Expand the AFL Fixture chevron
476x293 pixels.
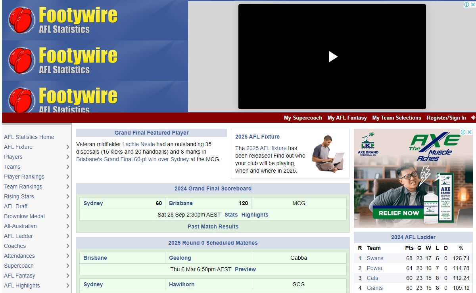tap(67, 147)
